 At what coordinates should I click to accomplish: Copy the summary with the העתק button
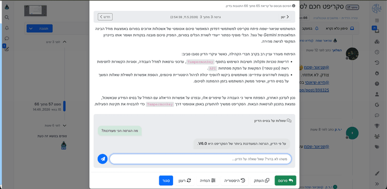tap(262, 181)
